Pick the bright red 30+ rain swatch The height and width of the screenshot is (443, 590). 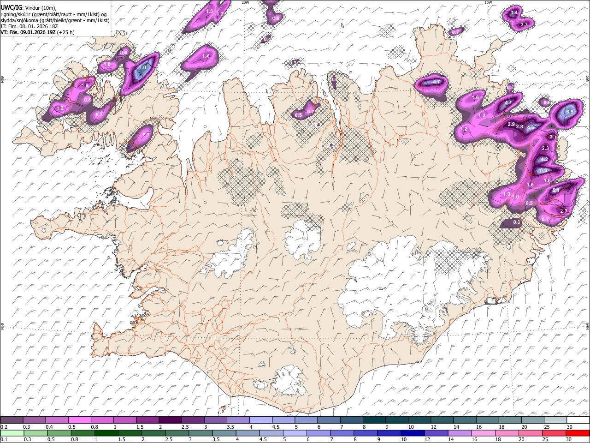pos(578,433)
